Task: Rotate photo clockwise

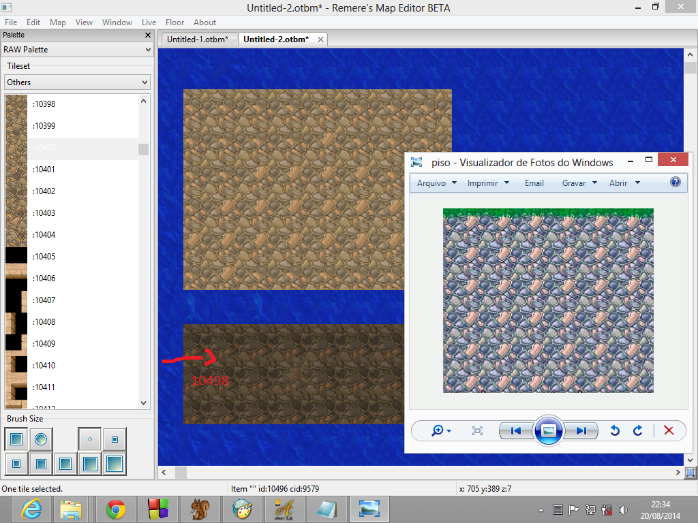Action: [x=637, y=430]
